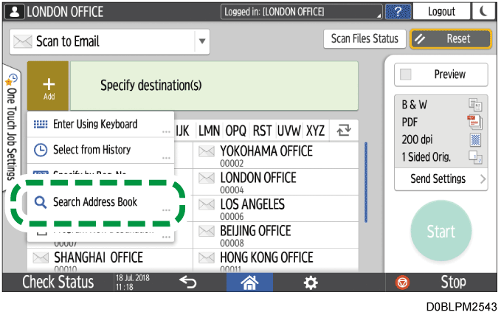The width and height of the screenshot is (501, 315).
Task: Select Enter Using Keyboard option
Action: coord(95,124)
